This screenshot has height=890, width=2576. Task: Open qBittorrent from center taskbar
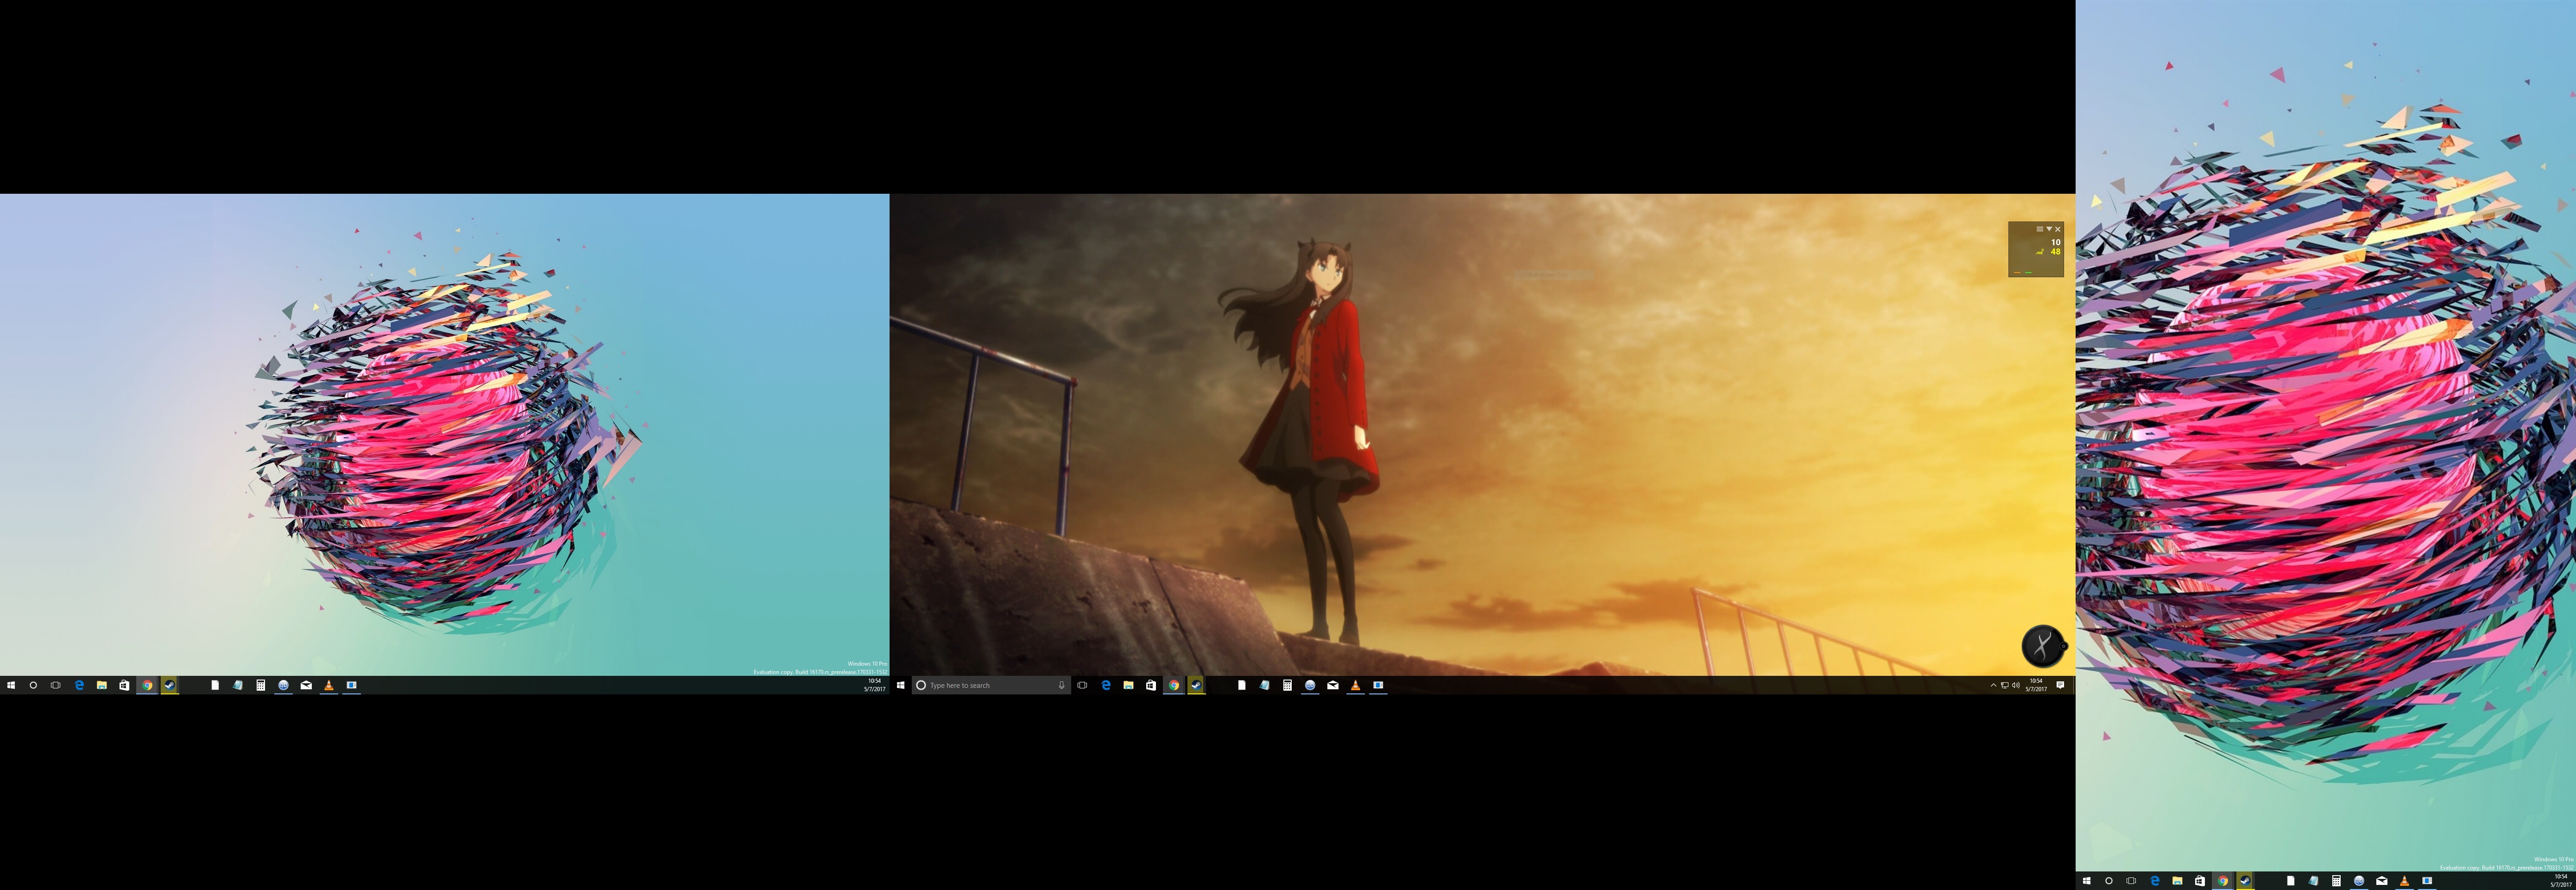1310,685
